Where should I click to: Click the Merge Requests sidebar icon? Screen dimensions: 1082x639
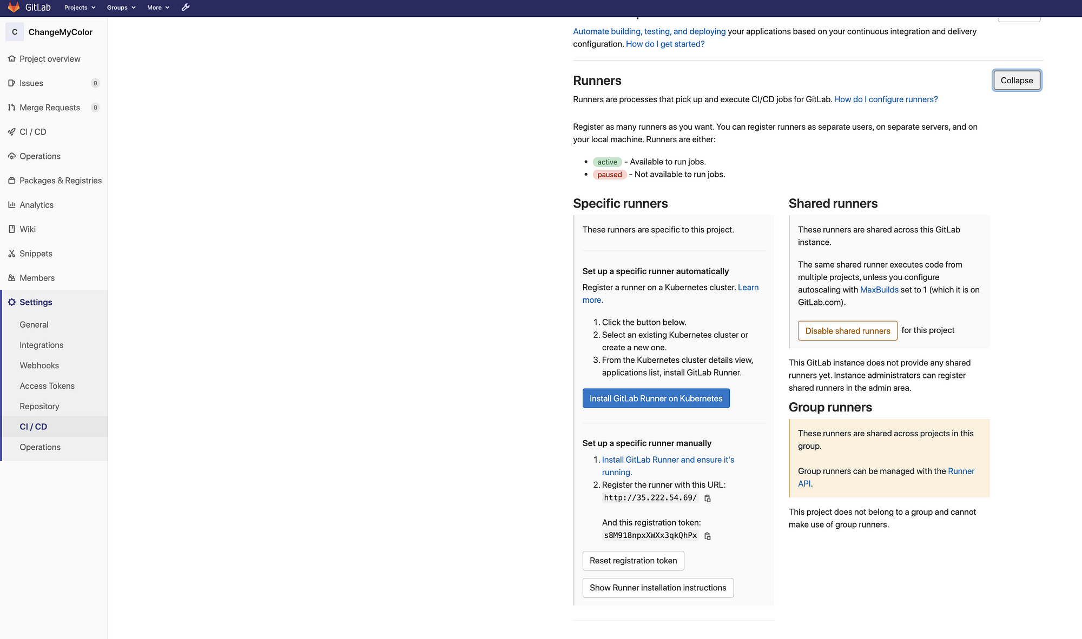pos(11,107)
